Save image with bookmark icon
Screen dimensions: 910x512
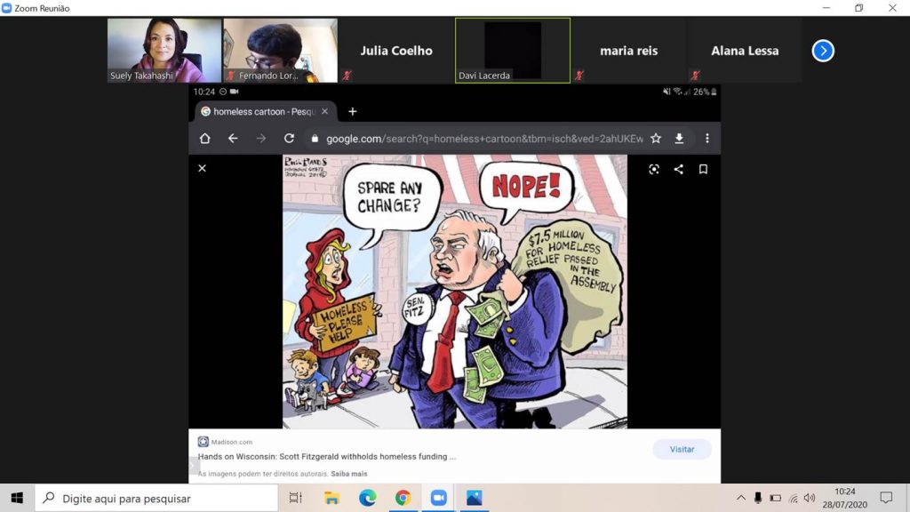tap(703, 169)
